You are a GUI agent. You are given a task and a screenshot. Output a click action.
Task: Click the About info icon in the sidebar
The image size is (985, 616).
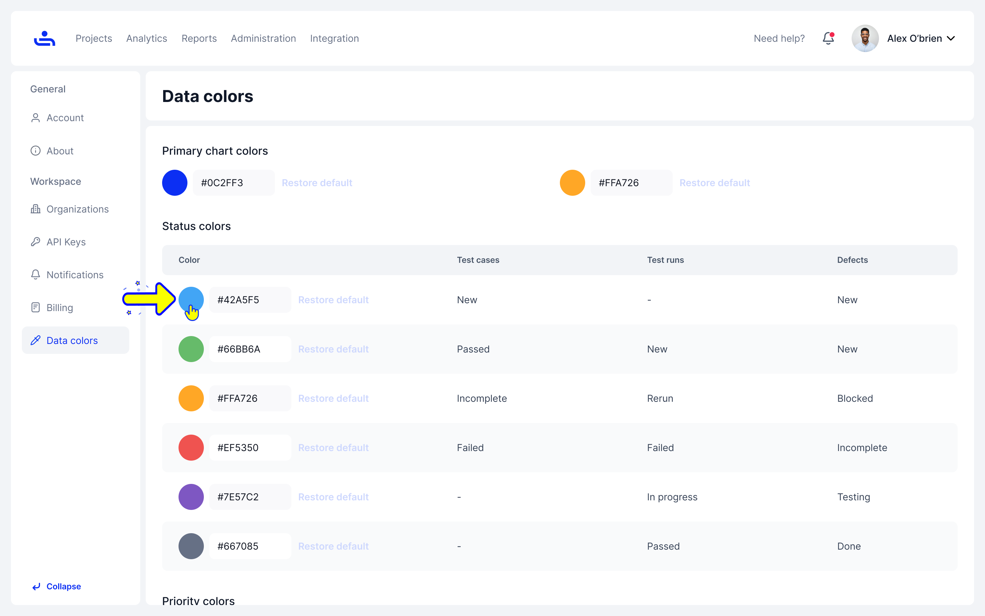36,151
